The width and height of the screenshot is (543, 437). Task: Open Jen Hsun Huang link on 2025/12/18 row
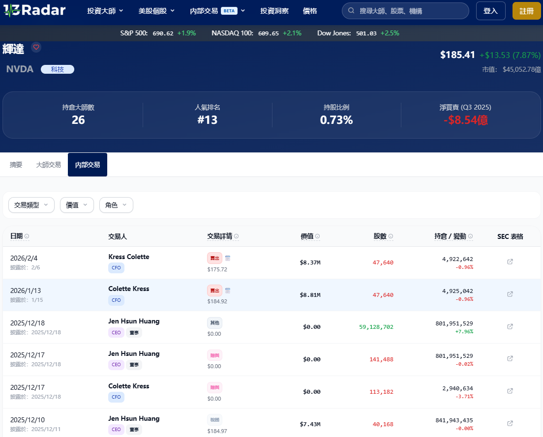tap(134, 321)
